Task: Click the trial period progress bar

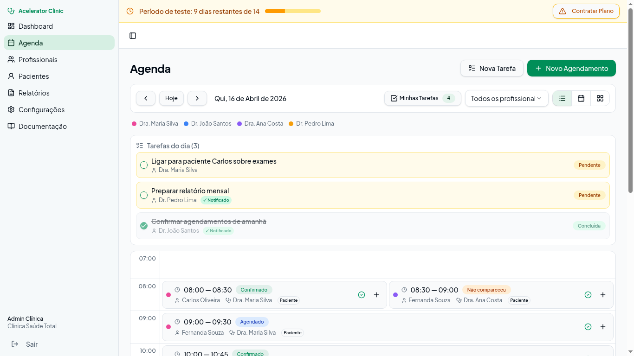Action: click(292, 11)
